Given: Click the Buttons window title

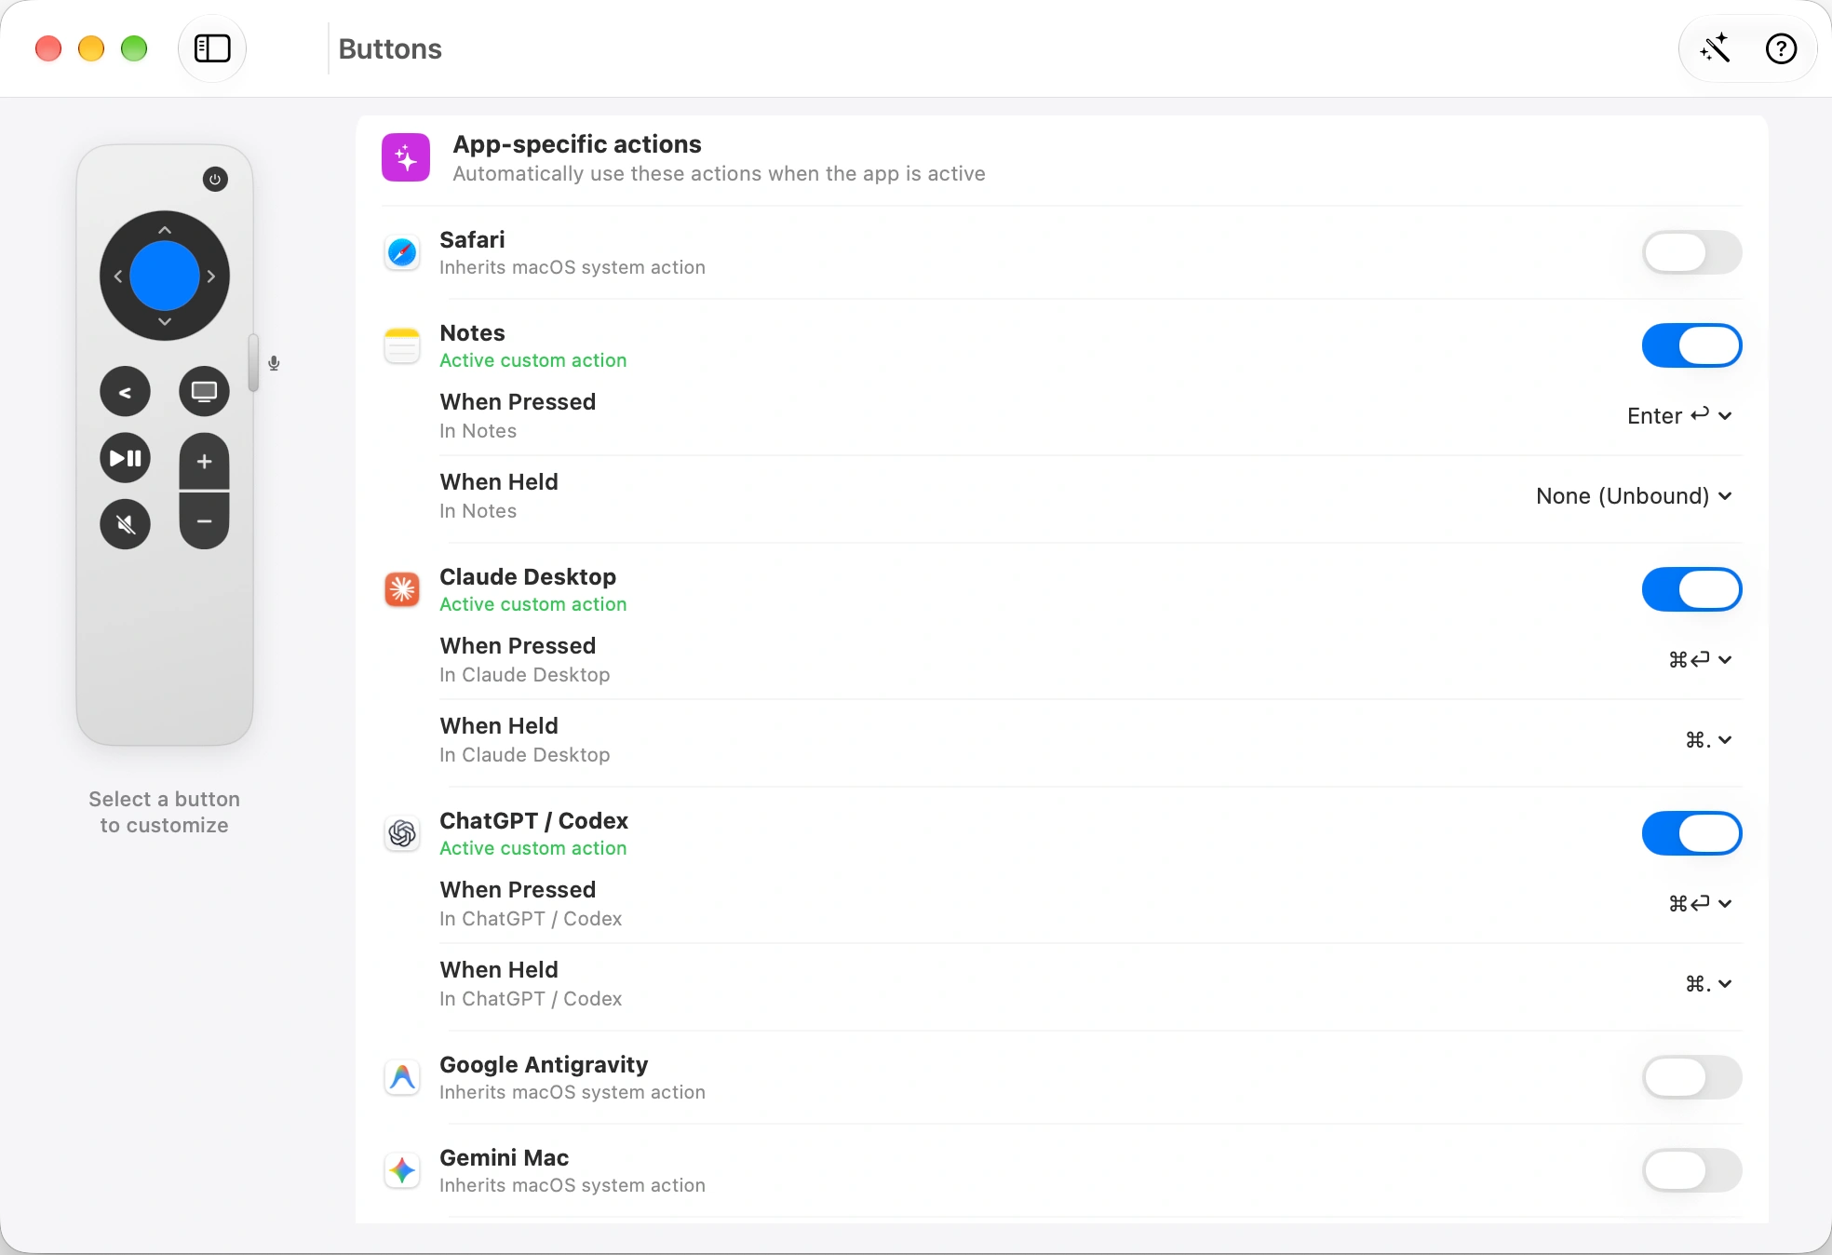Looking at the screenshot, I should pos(390,48).
